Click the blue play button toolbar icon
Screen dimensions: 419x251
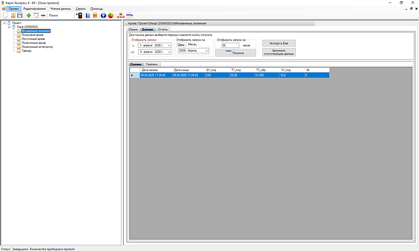[103, 15]
